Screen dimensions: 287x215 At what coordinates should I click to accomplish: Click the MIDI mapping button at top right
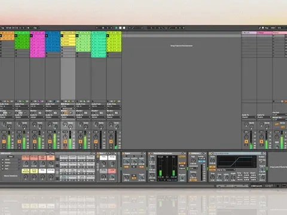click(273, 28)
